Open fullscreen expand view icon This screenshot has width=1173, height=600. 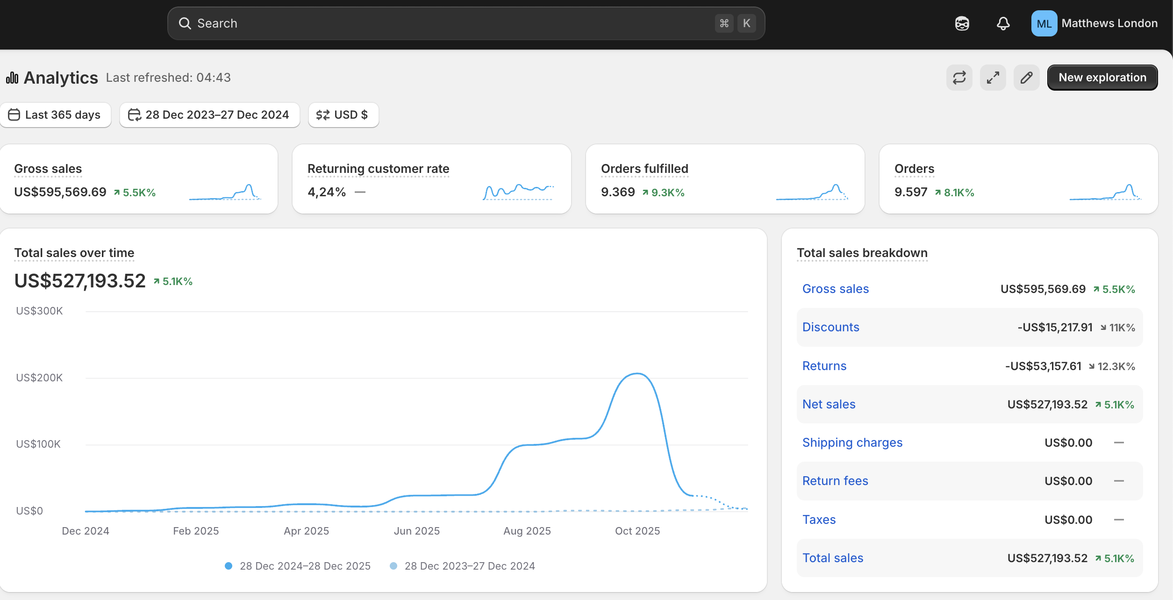993,78
